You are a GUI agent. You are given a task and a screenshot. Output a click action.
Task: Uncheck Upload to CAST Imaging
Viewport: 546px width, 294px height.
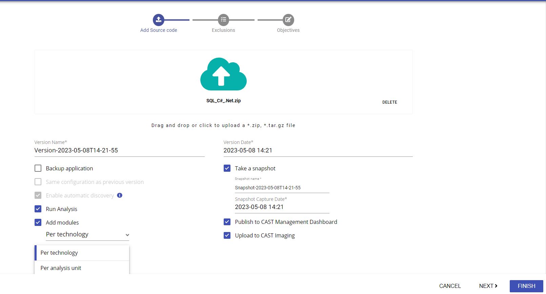[227, 235]
